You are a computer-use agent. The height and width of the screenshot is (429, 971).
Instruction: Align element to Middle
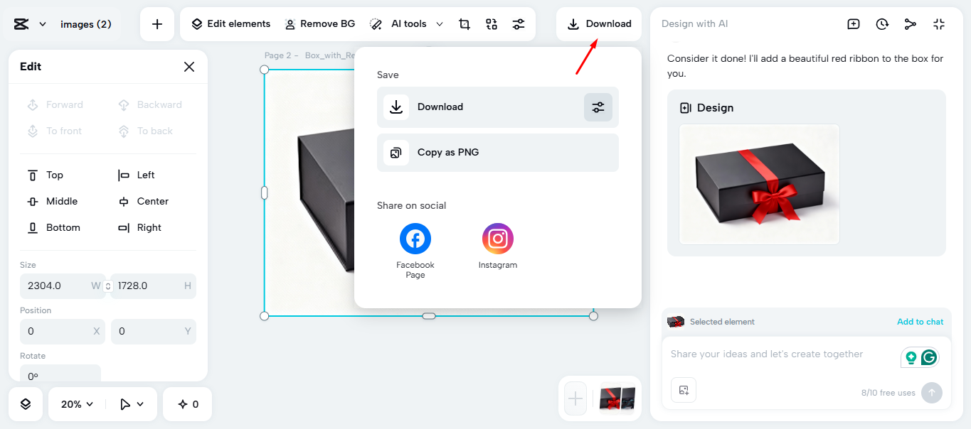pos(52,202)
